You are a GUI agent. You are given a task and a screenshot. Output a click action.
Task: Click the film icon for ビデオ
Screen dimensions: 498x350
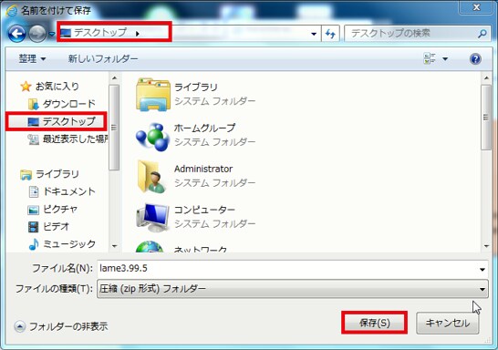pos(34,227)
